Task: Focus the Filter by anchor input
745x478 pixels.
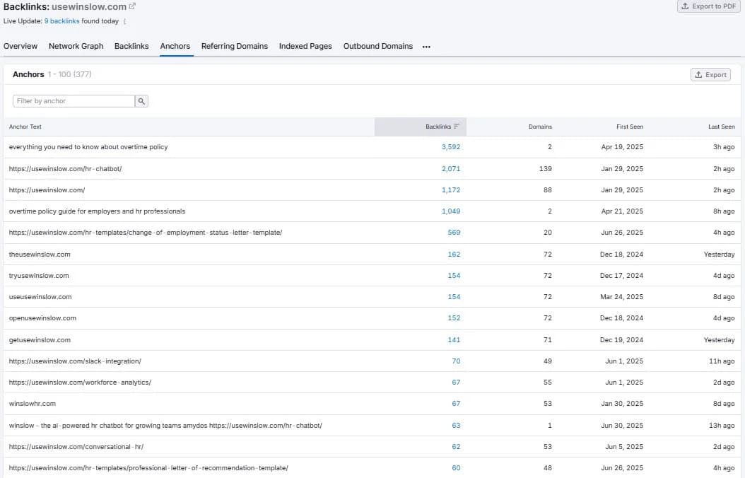Action: 74,100
